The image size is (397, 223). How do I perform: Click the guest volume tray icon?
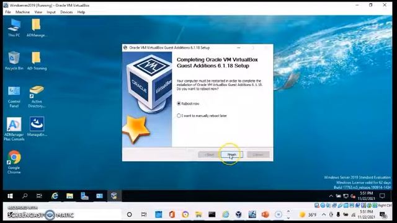[353, 196]
